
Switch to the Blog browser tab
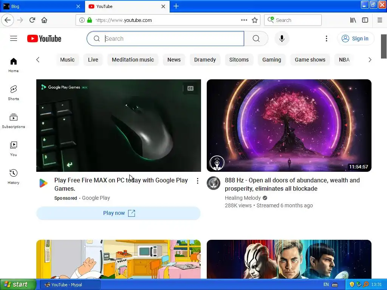pos(42,6)
